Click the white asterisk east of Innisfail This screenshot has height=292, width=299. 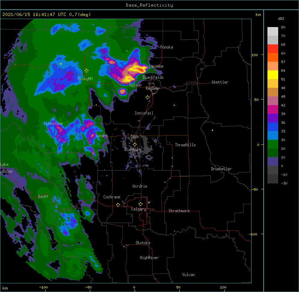point(174,105)
